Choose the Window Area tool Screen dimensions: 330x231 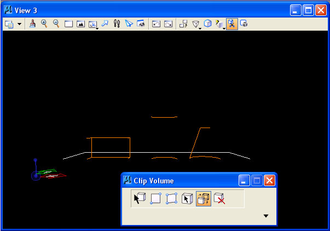tap(68, 24)
